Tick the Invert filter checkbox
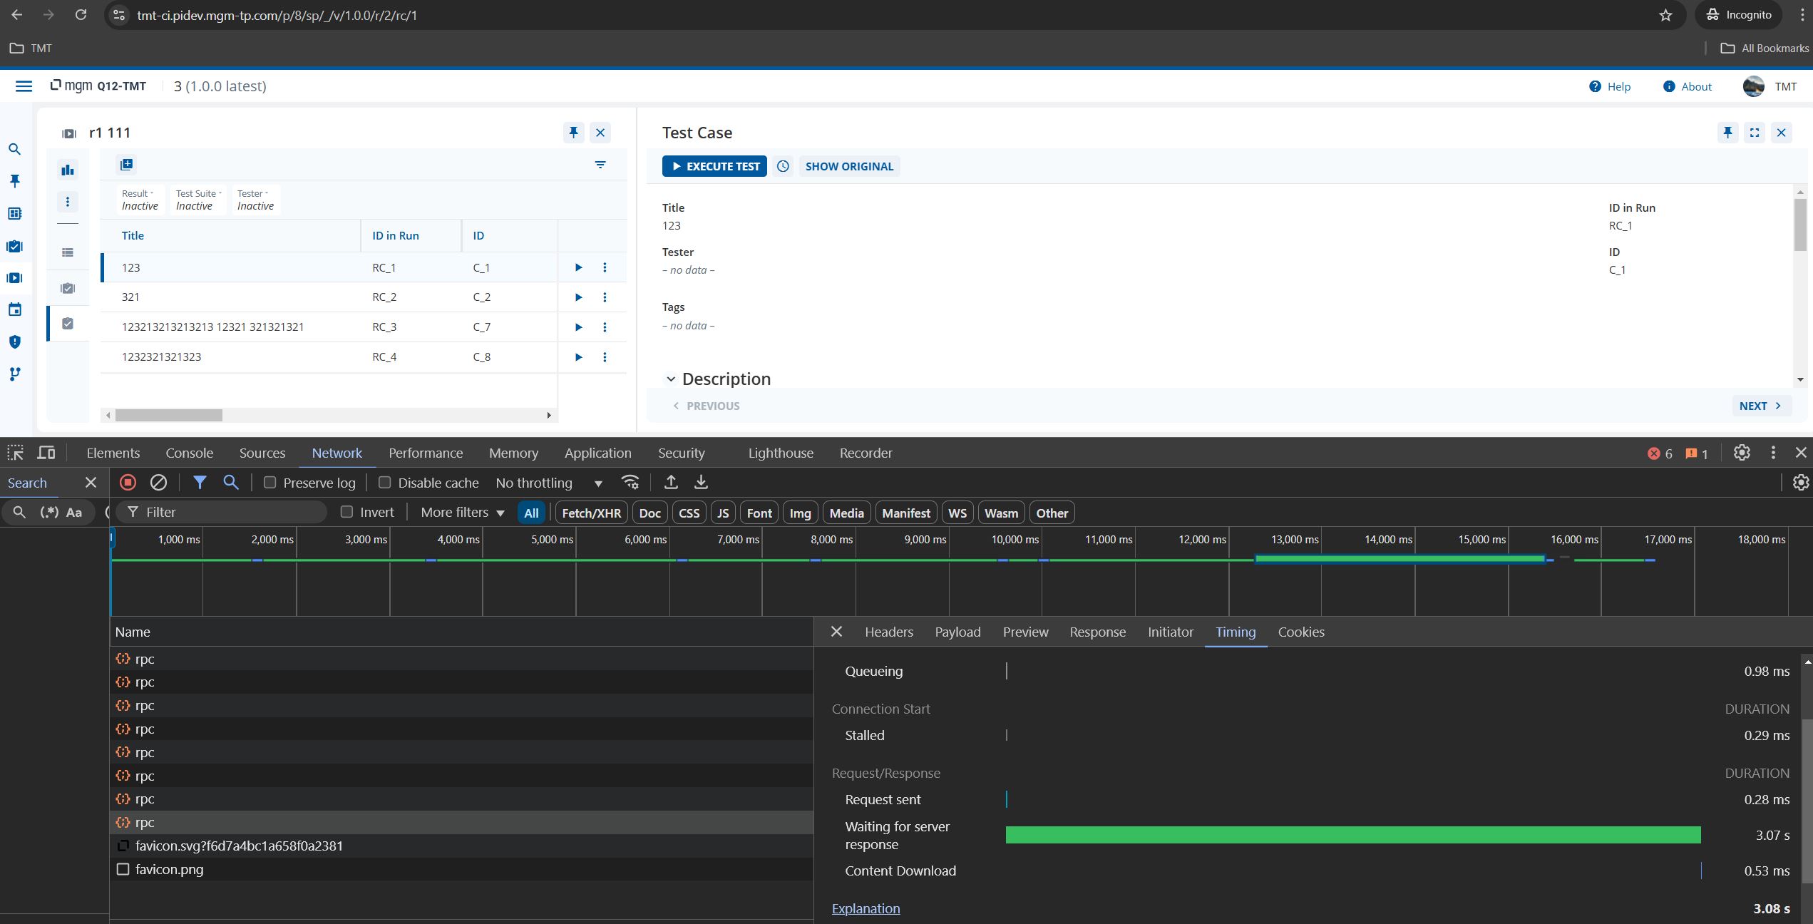The height and width of the screenshot is (924, 1813). click(347, 512)
